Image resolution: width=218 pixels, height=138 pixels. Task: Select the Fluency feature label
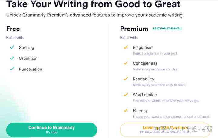click(140, 111)
